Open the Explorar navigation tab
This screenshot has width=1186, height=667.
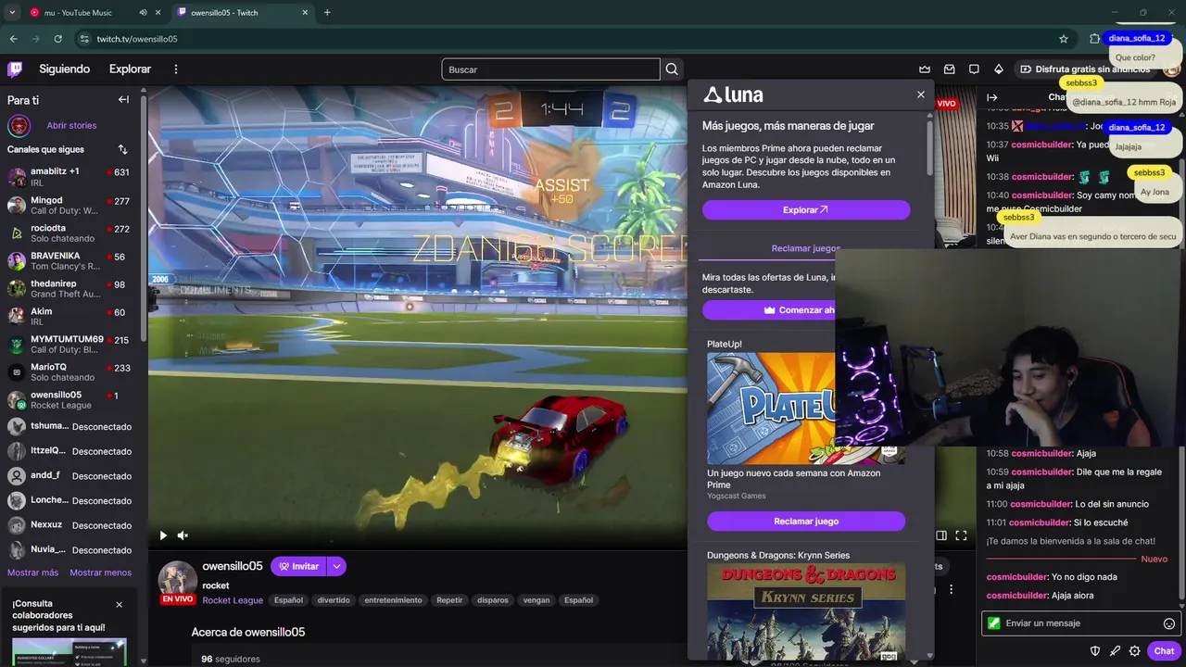point(130,69)
